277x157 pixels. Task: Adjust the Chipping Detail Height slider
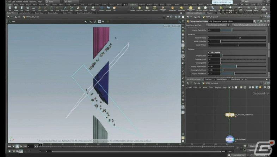point(243,66)
